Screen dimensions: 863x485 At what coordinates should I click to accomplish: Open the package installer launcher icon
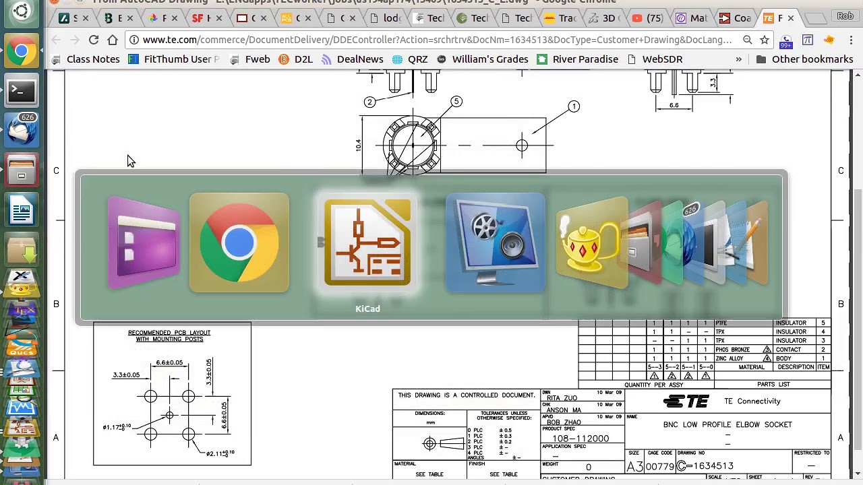pyautogui.click(x=22, y=251)
